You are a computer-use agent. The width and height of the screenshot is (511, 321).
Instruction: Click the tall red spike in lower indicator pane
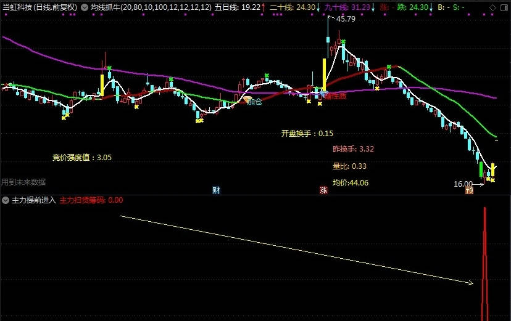pyautogui.click(x=485, y=264)
